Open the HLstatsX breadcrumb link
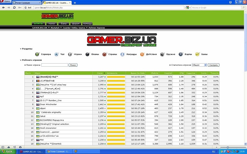247x154 pixels. 55,28
